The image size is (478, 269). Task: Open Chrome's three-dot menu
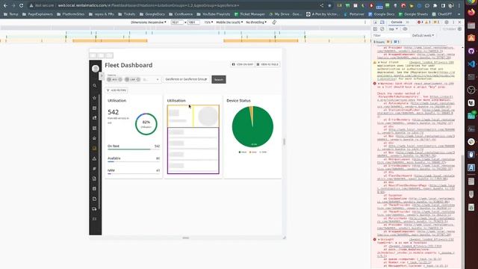(459, 5)
